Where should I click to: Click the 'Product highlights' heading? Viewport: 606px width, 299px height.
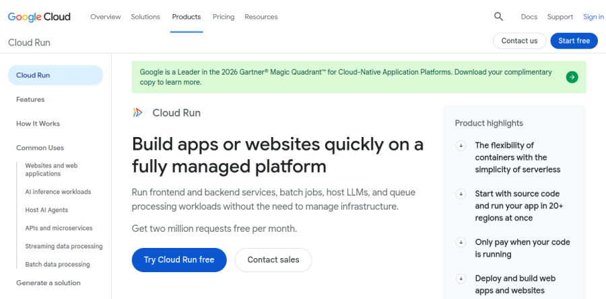489,123
